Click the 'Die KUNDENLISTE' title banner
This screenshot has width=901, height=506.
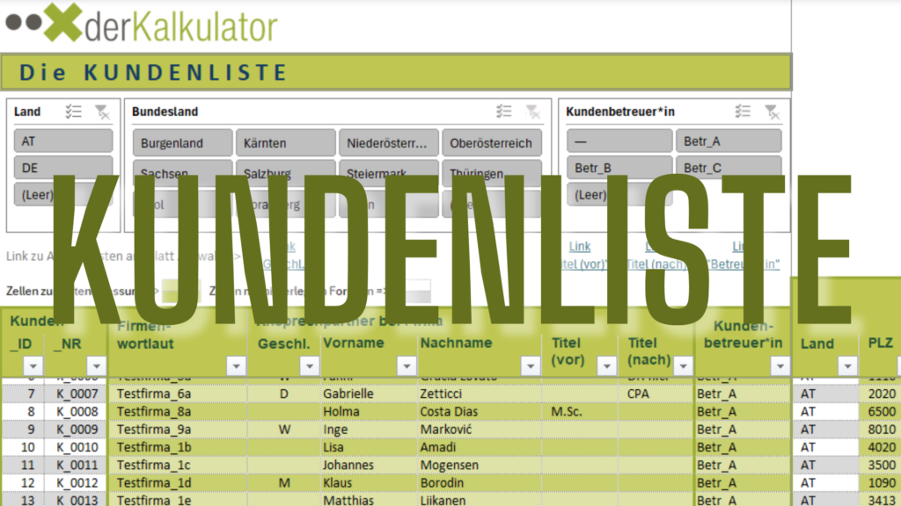[396, 72]
